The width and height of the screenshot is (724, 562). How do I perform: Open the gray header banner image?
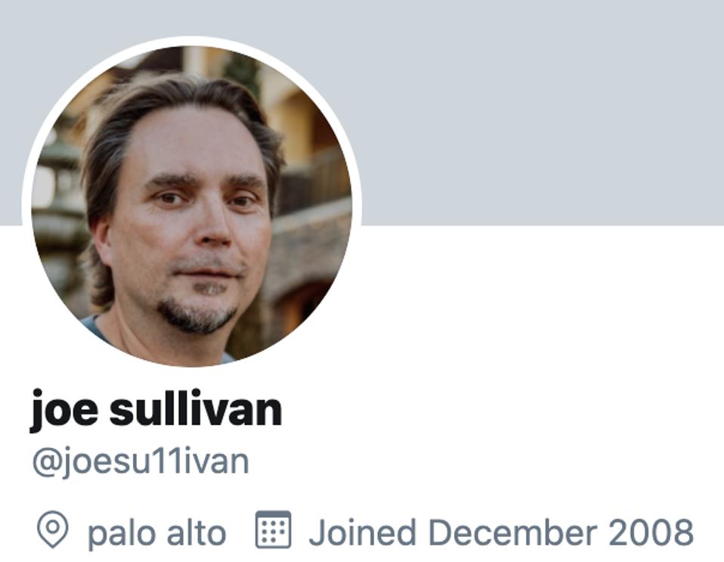point(540,113)
